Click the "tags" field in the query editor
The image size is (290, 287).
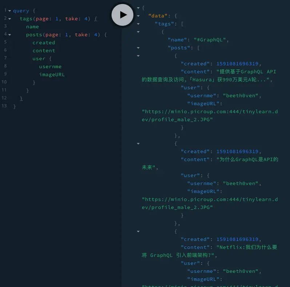26,19
